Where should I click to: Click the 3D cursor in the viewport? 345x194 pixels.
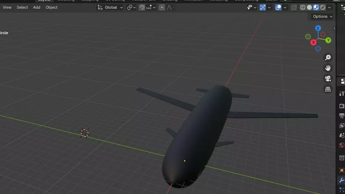tap(84, 133)
